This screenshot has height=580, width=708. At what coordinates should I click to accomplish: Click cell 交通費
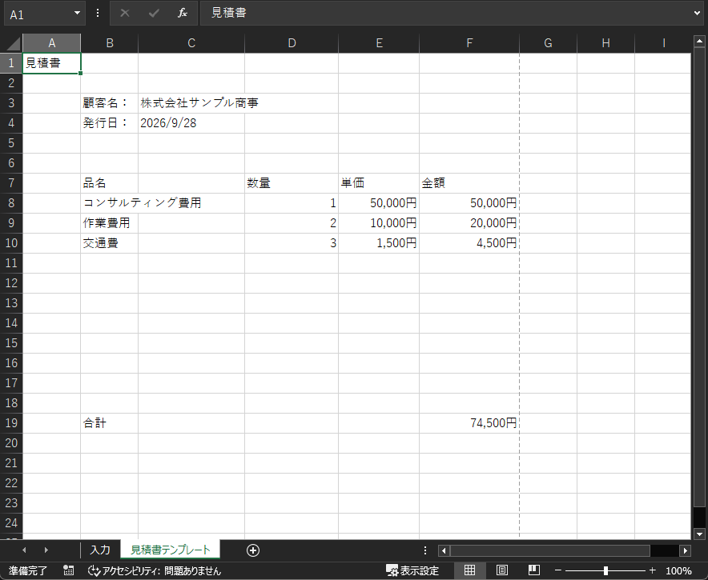click(x=109, y=243)
